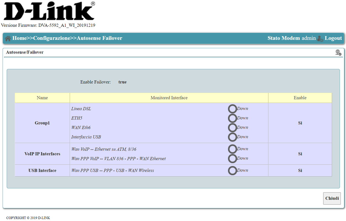The image size is (346, 221).
Task: Open Configurazione breadcrumb link
Action: click(52, 38)
